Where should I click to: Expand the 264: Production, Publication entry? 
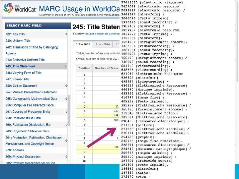pos(66,141)
